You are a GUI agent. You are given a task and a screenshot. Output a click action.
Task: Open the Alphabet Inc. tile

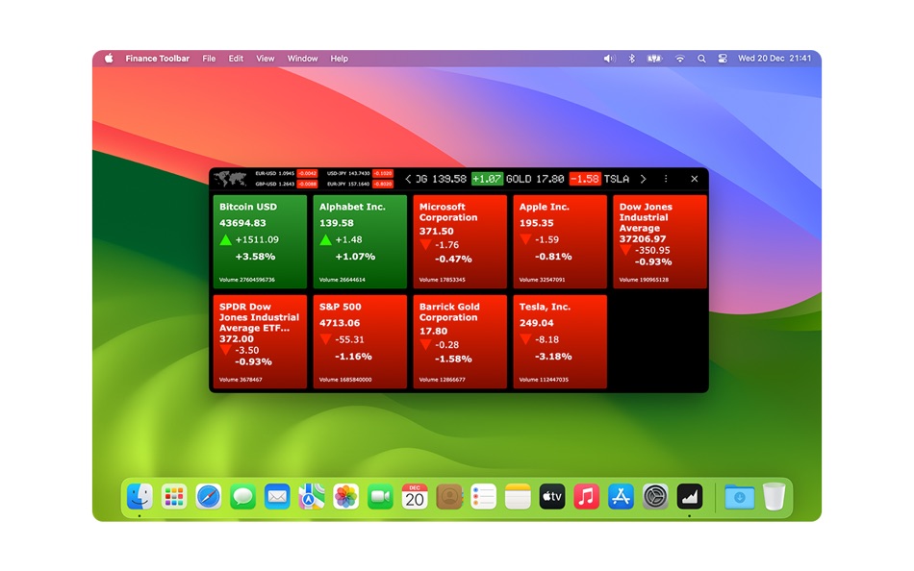click(x=360, y=241)
